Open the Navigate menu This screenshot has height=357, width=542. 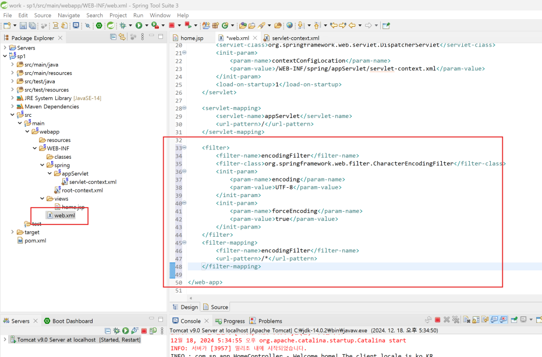tap(69, 15)
